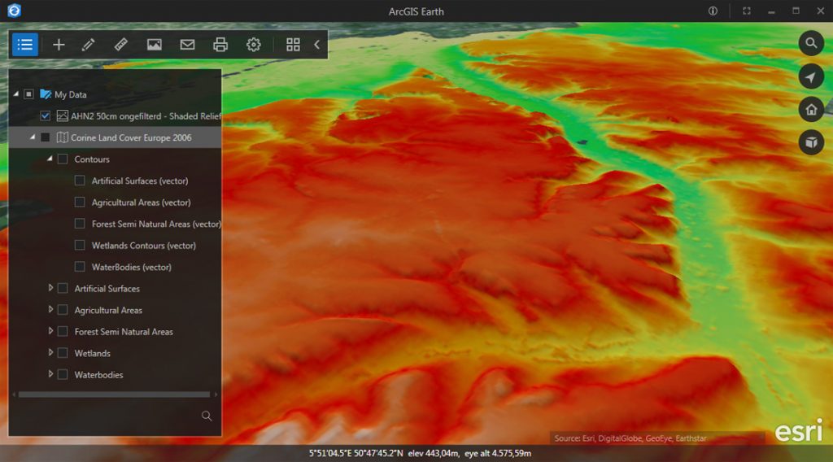Click the Home view button
This screenshot has width=833, height=462.
(811, 109)
